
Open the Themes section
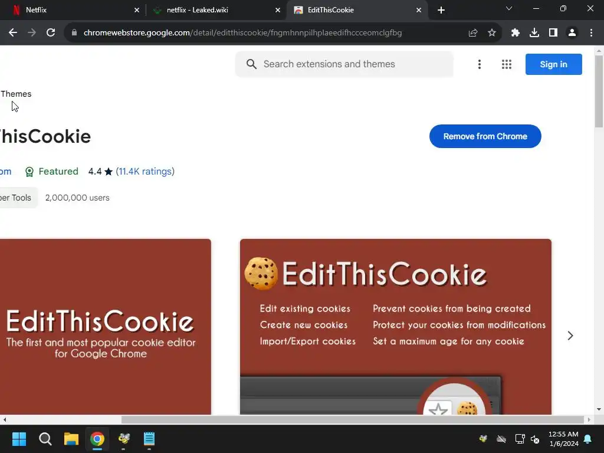pos(16,94)
